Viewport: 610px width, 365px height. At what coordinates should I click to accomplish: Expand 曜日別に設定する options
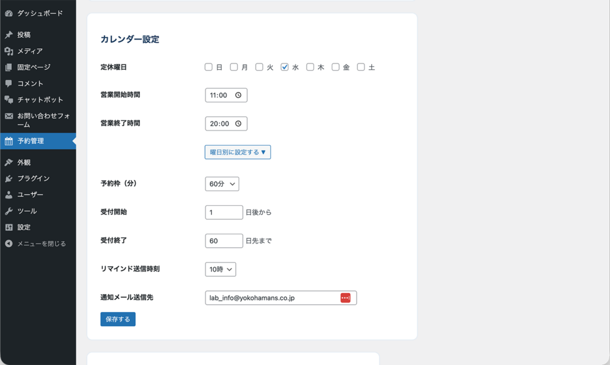[x=238, y=152]
